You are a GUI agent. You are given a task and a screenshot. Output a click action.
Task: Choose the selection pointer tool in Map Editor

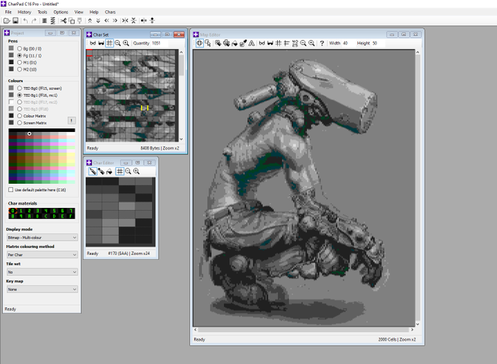pos(208,43)
